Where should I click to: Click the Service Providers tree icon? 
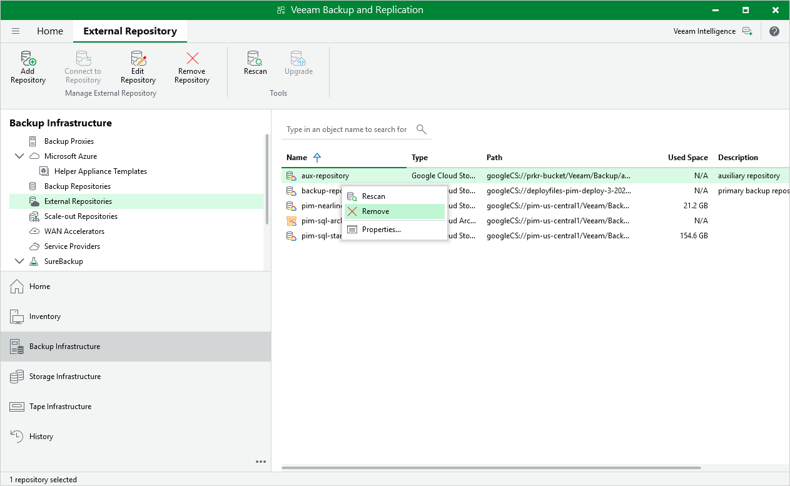34,246
